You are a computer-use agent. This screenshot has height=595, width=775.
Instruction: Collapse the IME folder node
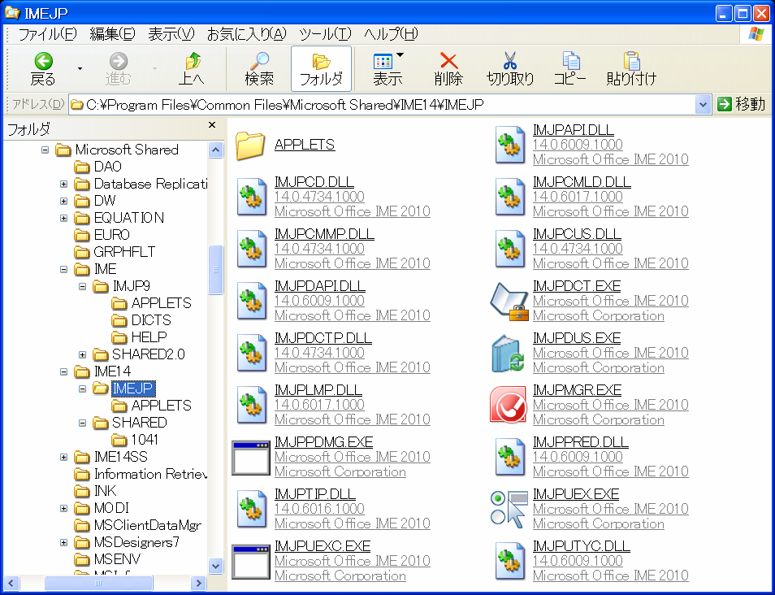[x=63, y=269]
